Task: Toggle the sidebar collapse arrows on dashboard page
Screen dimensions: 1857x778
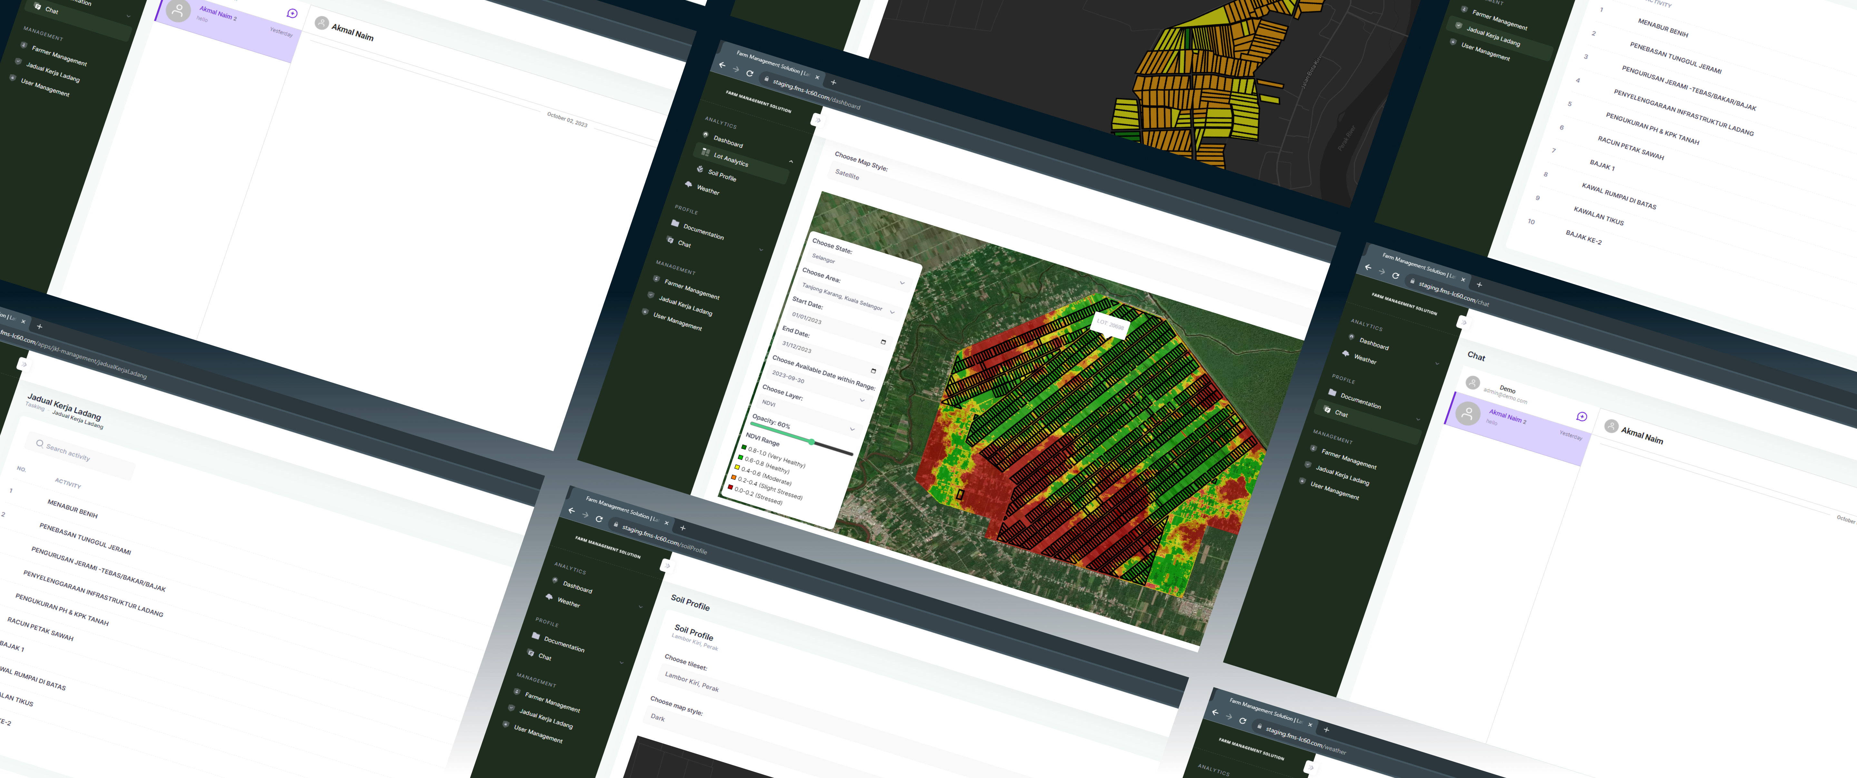Action: pyautogui.click(x=818, y=120)
